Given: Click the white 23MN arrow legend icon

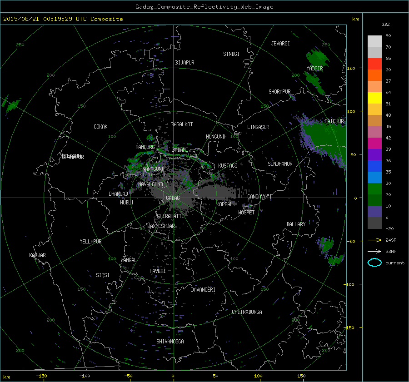Looking at the screenshot, I should click(x=374, y=251).
